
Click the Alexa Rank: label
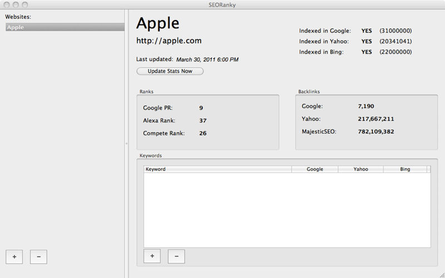(159, 121)
